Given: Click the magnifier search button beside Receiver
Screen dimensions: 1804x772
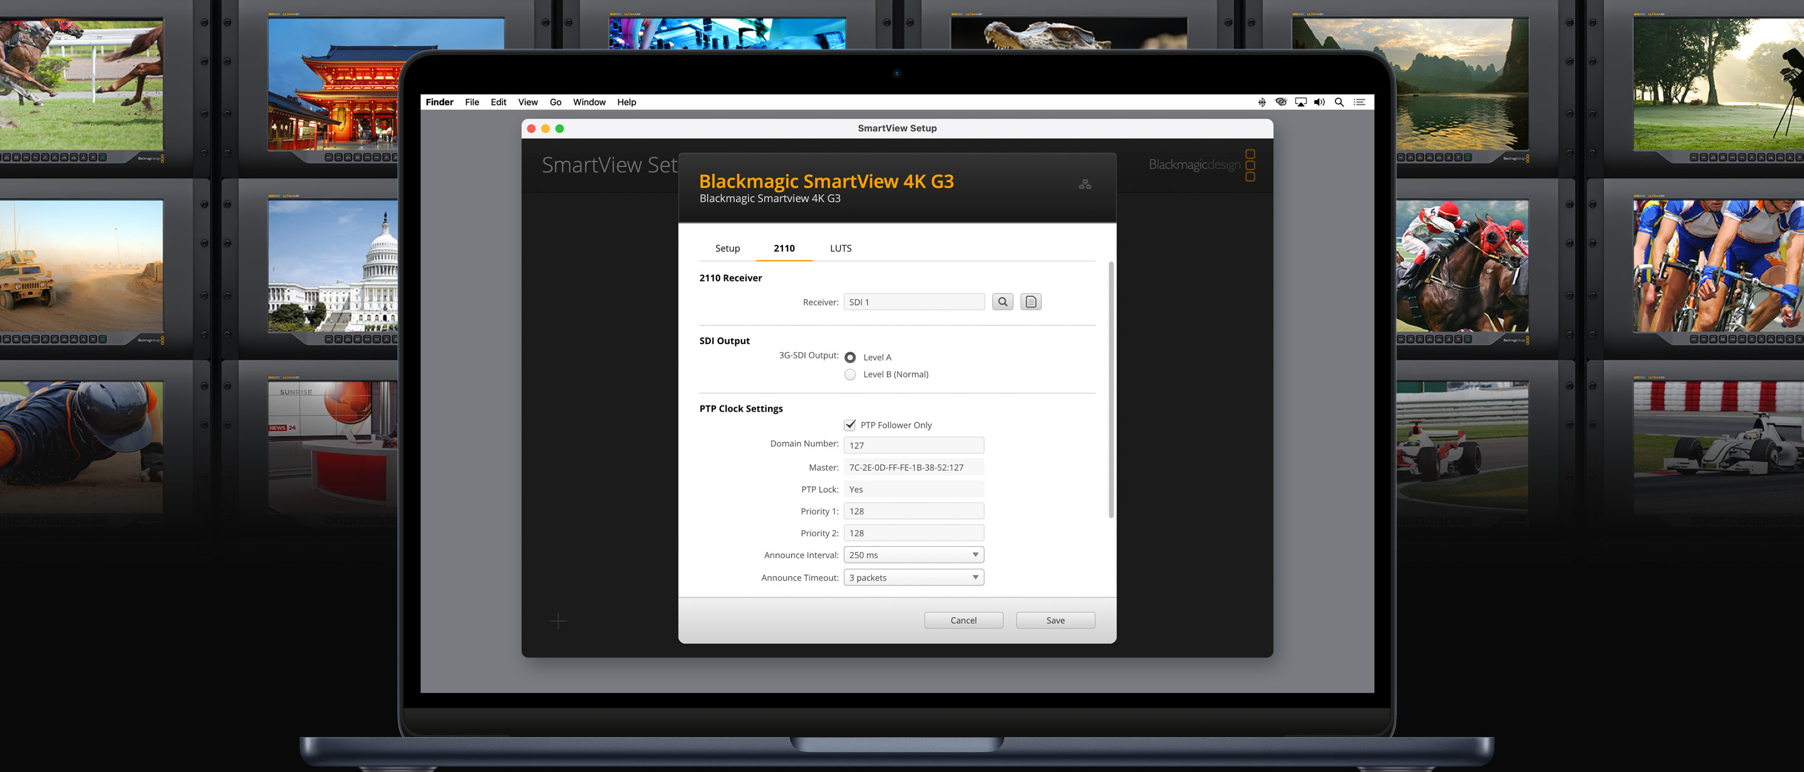Looking at the screenshot, I should (1002, 302).
